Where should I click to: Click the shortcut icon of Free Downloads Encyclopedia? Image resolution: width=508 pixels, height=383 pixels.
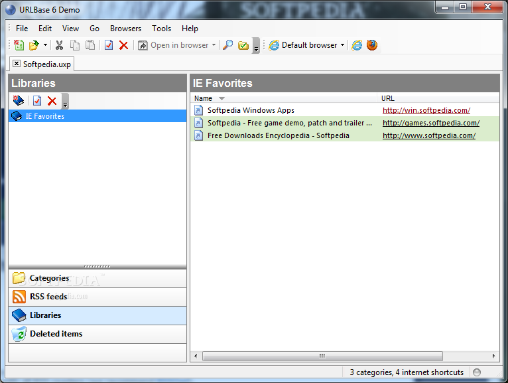[198, 135]
